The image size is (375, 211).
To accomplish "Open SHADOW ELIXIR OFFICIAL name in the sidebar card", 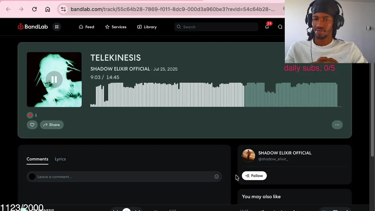I will click(x=285, y=153).
